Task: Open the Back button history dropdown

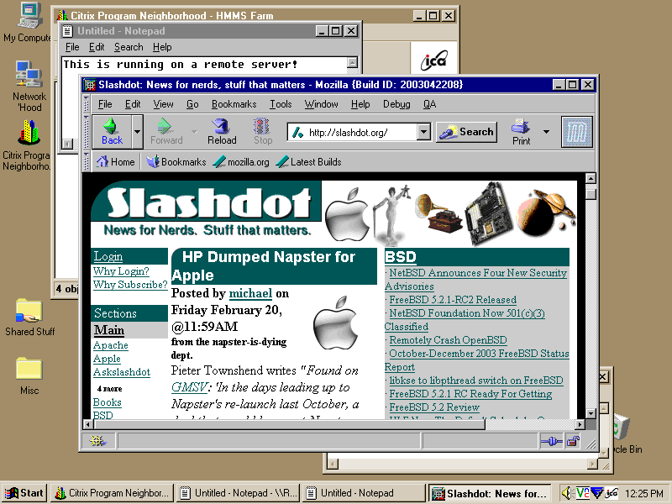Action: 137,132
